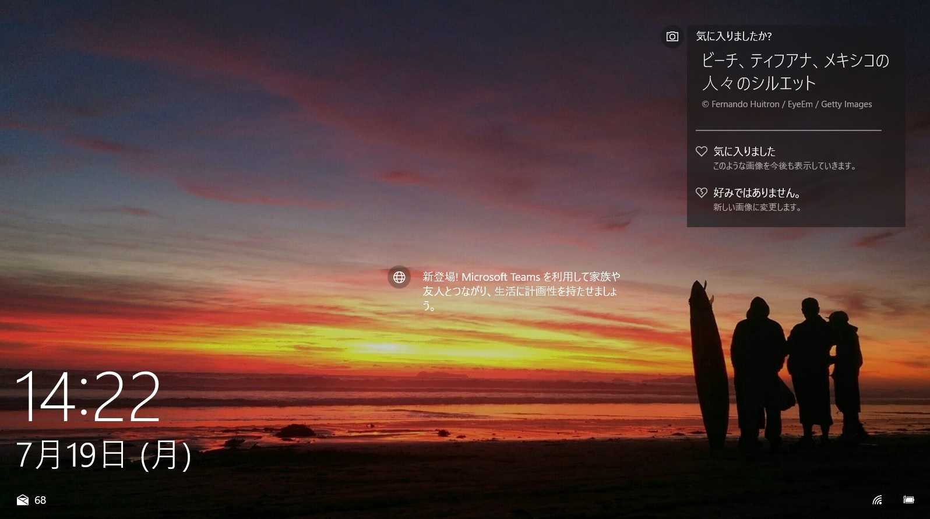The width and height of the screenshot is (930, 519).
Task: Click the © Fernando Huitron / EyeEm credit text
Action: [x=787, y=104]
